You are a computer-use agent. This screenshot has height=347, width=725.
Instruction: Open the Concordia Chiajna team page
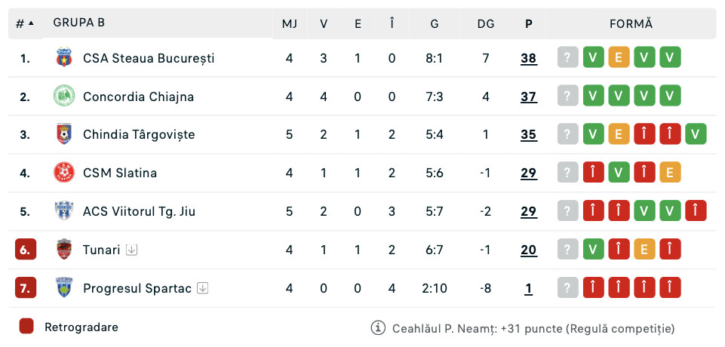click(x=138, y=97)
